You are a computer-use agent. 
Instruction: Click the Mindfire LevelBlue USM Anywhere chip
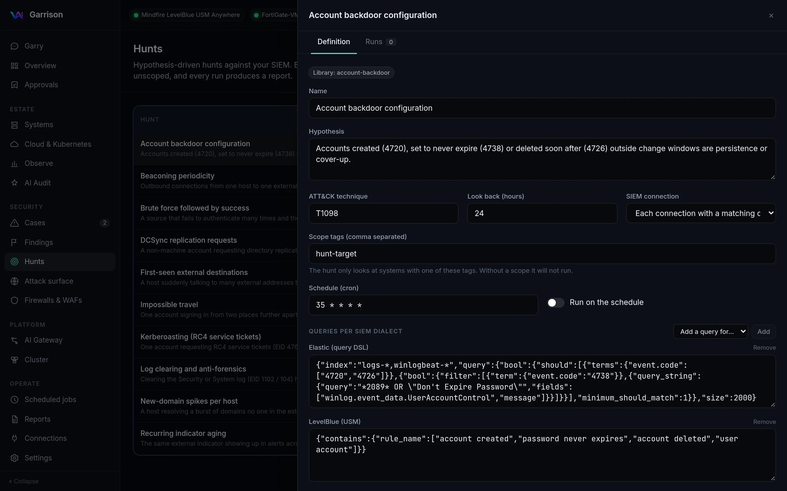[x=187, y=15]
